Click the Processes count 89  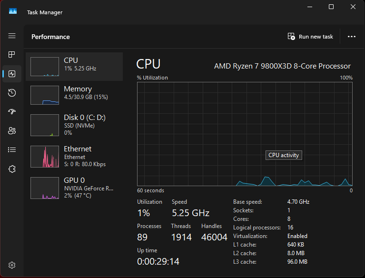[142, 237]
